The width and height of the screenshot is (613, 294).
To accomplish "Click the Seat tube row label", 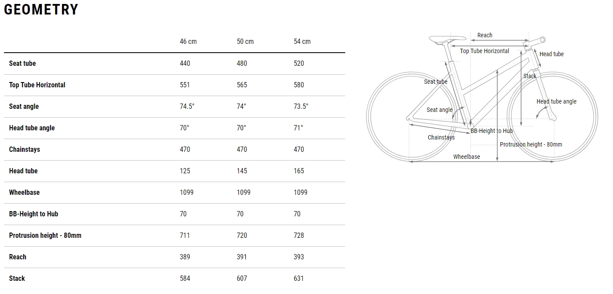I will point(22,63).
